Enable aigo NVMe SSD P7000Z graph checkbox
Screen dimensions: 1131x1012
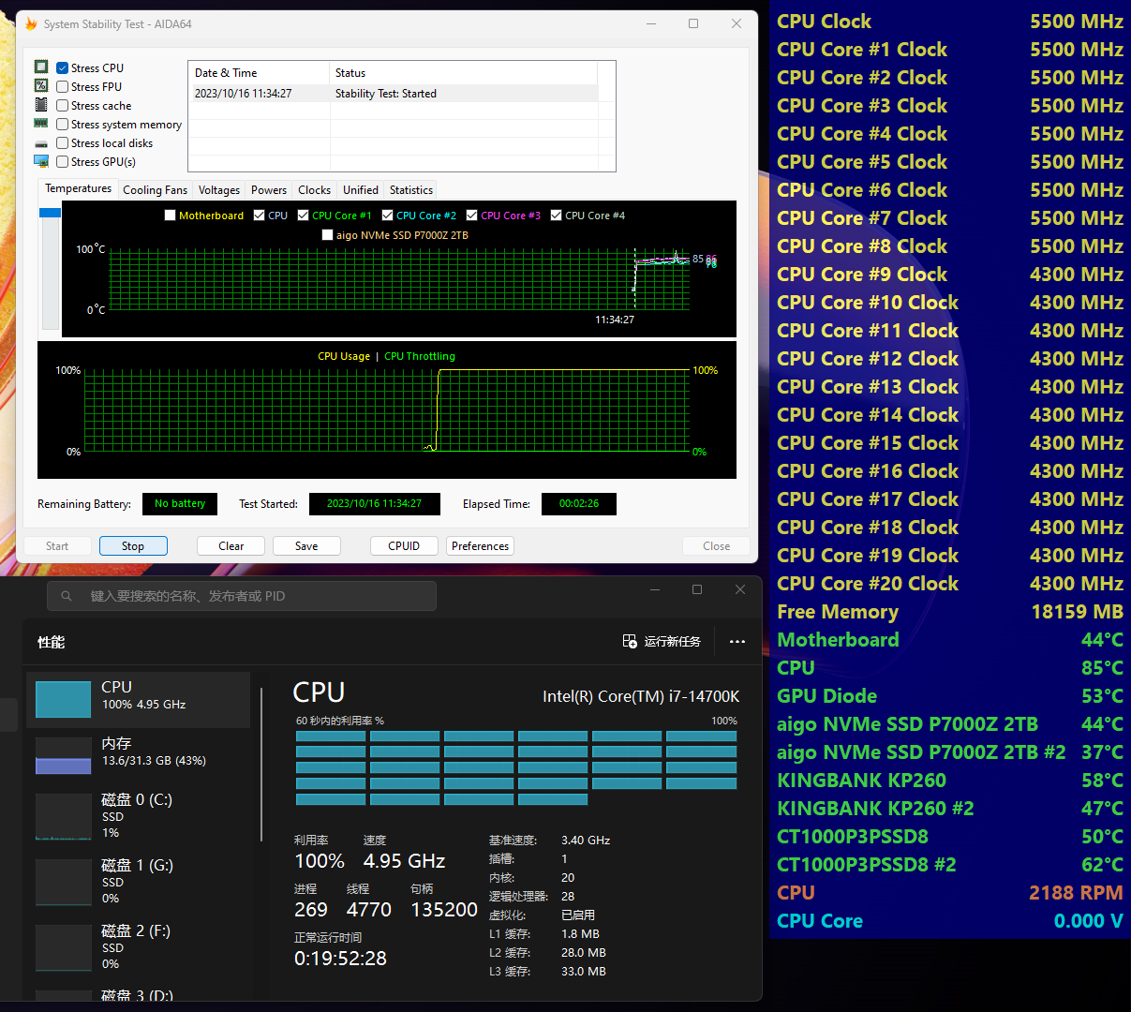pyautogui.click(x=327, y=234)
